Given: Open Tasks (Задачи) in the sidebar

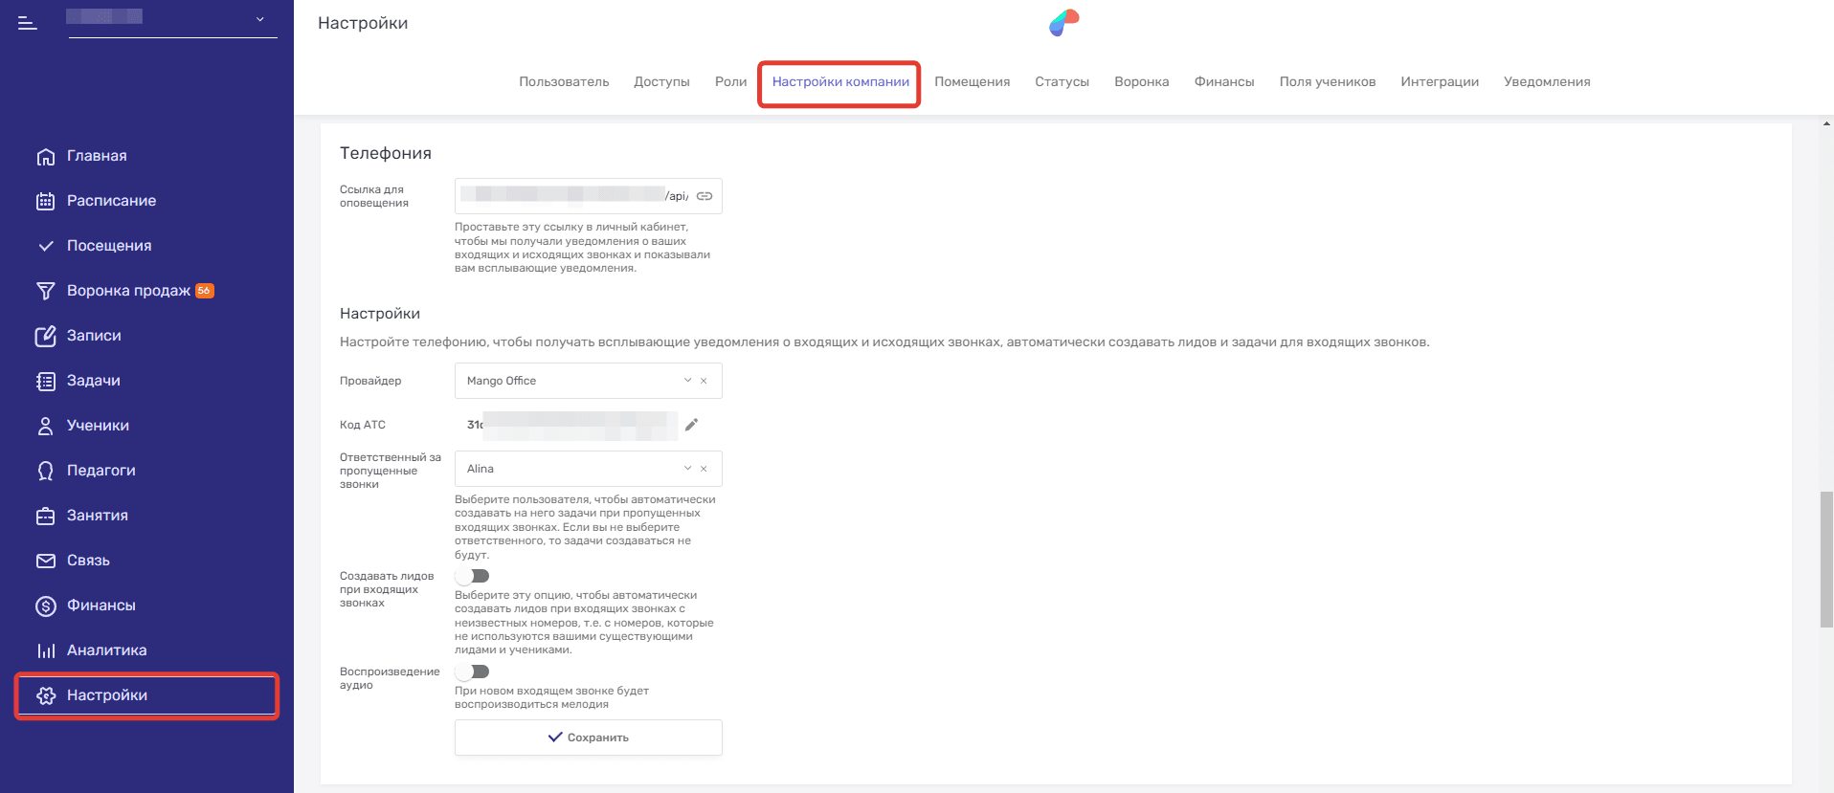Looking at the screenshot, I should 93,381.
